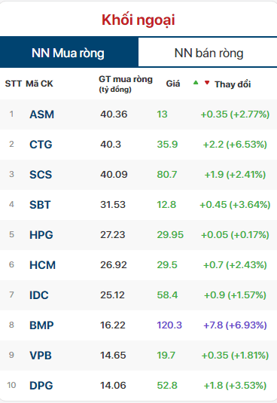277x403 pixels.
Task: Open the VPB stock ticker
Action: pyautogui.click(x=41, y=356)
